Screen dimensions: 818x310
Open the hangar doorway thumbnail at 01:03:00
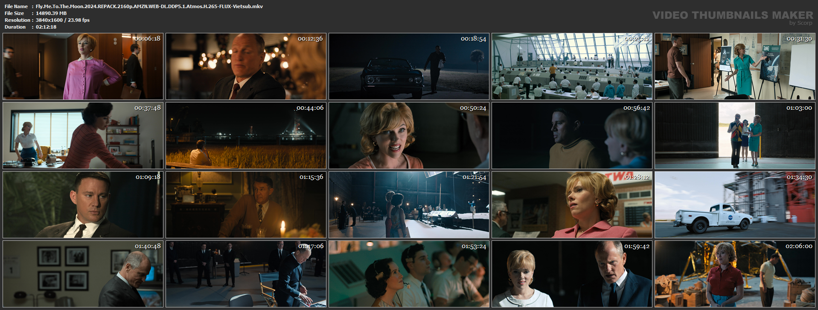coord(735,135)
